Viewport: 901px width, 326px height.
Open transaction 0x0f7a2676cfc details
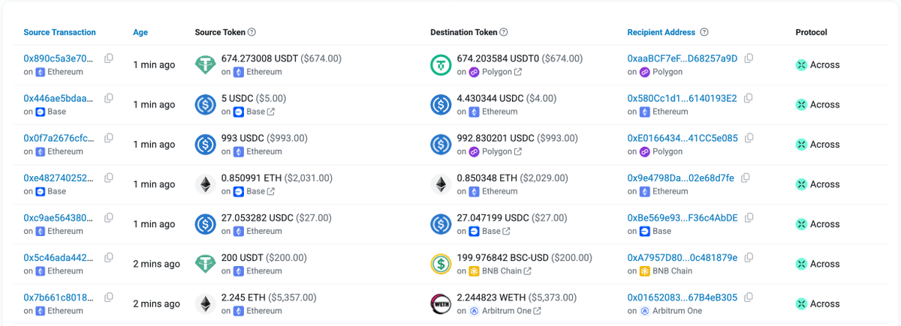pos(59,138)
